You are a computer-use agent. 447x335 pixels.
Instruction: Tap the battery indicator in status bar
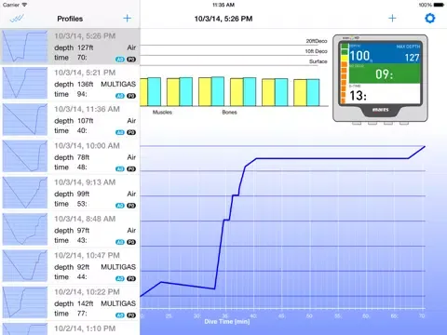439,5
